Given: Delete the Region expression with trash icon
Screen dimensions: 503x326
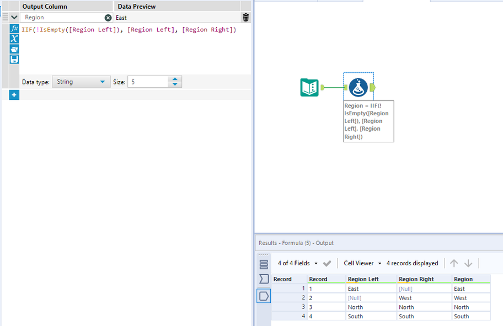Looking at the screenshot, I should click(x=246, y=18).
